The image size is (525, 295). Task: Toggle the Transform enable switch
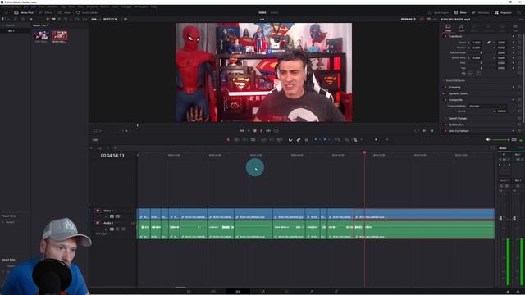click(445, 36)
